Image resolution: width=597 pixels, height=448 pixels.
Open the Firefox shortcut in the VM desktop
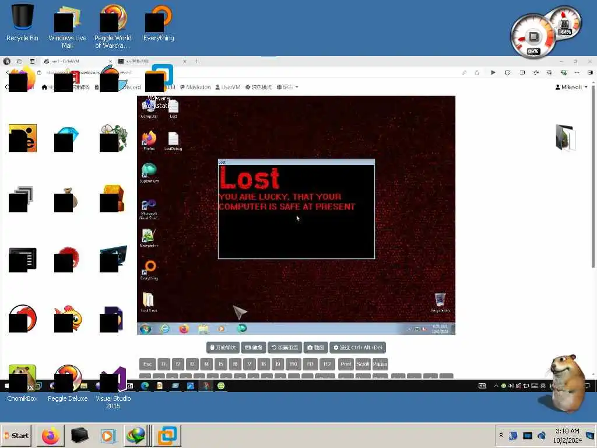point(149,141)
